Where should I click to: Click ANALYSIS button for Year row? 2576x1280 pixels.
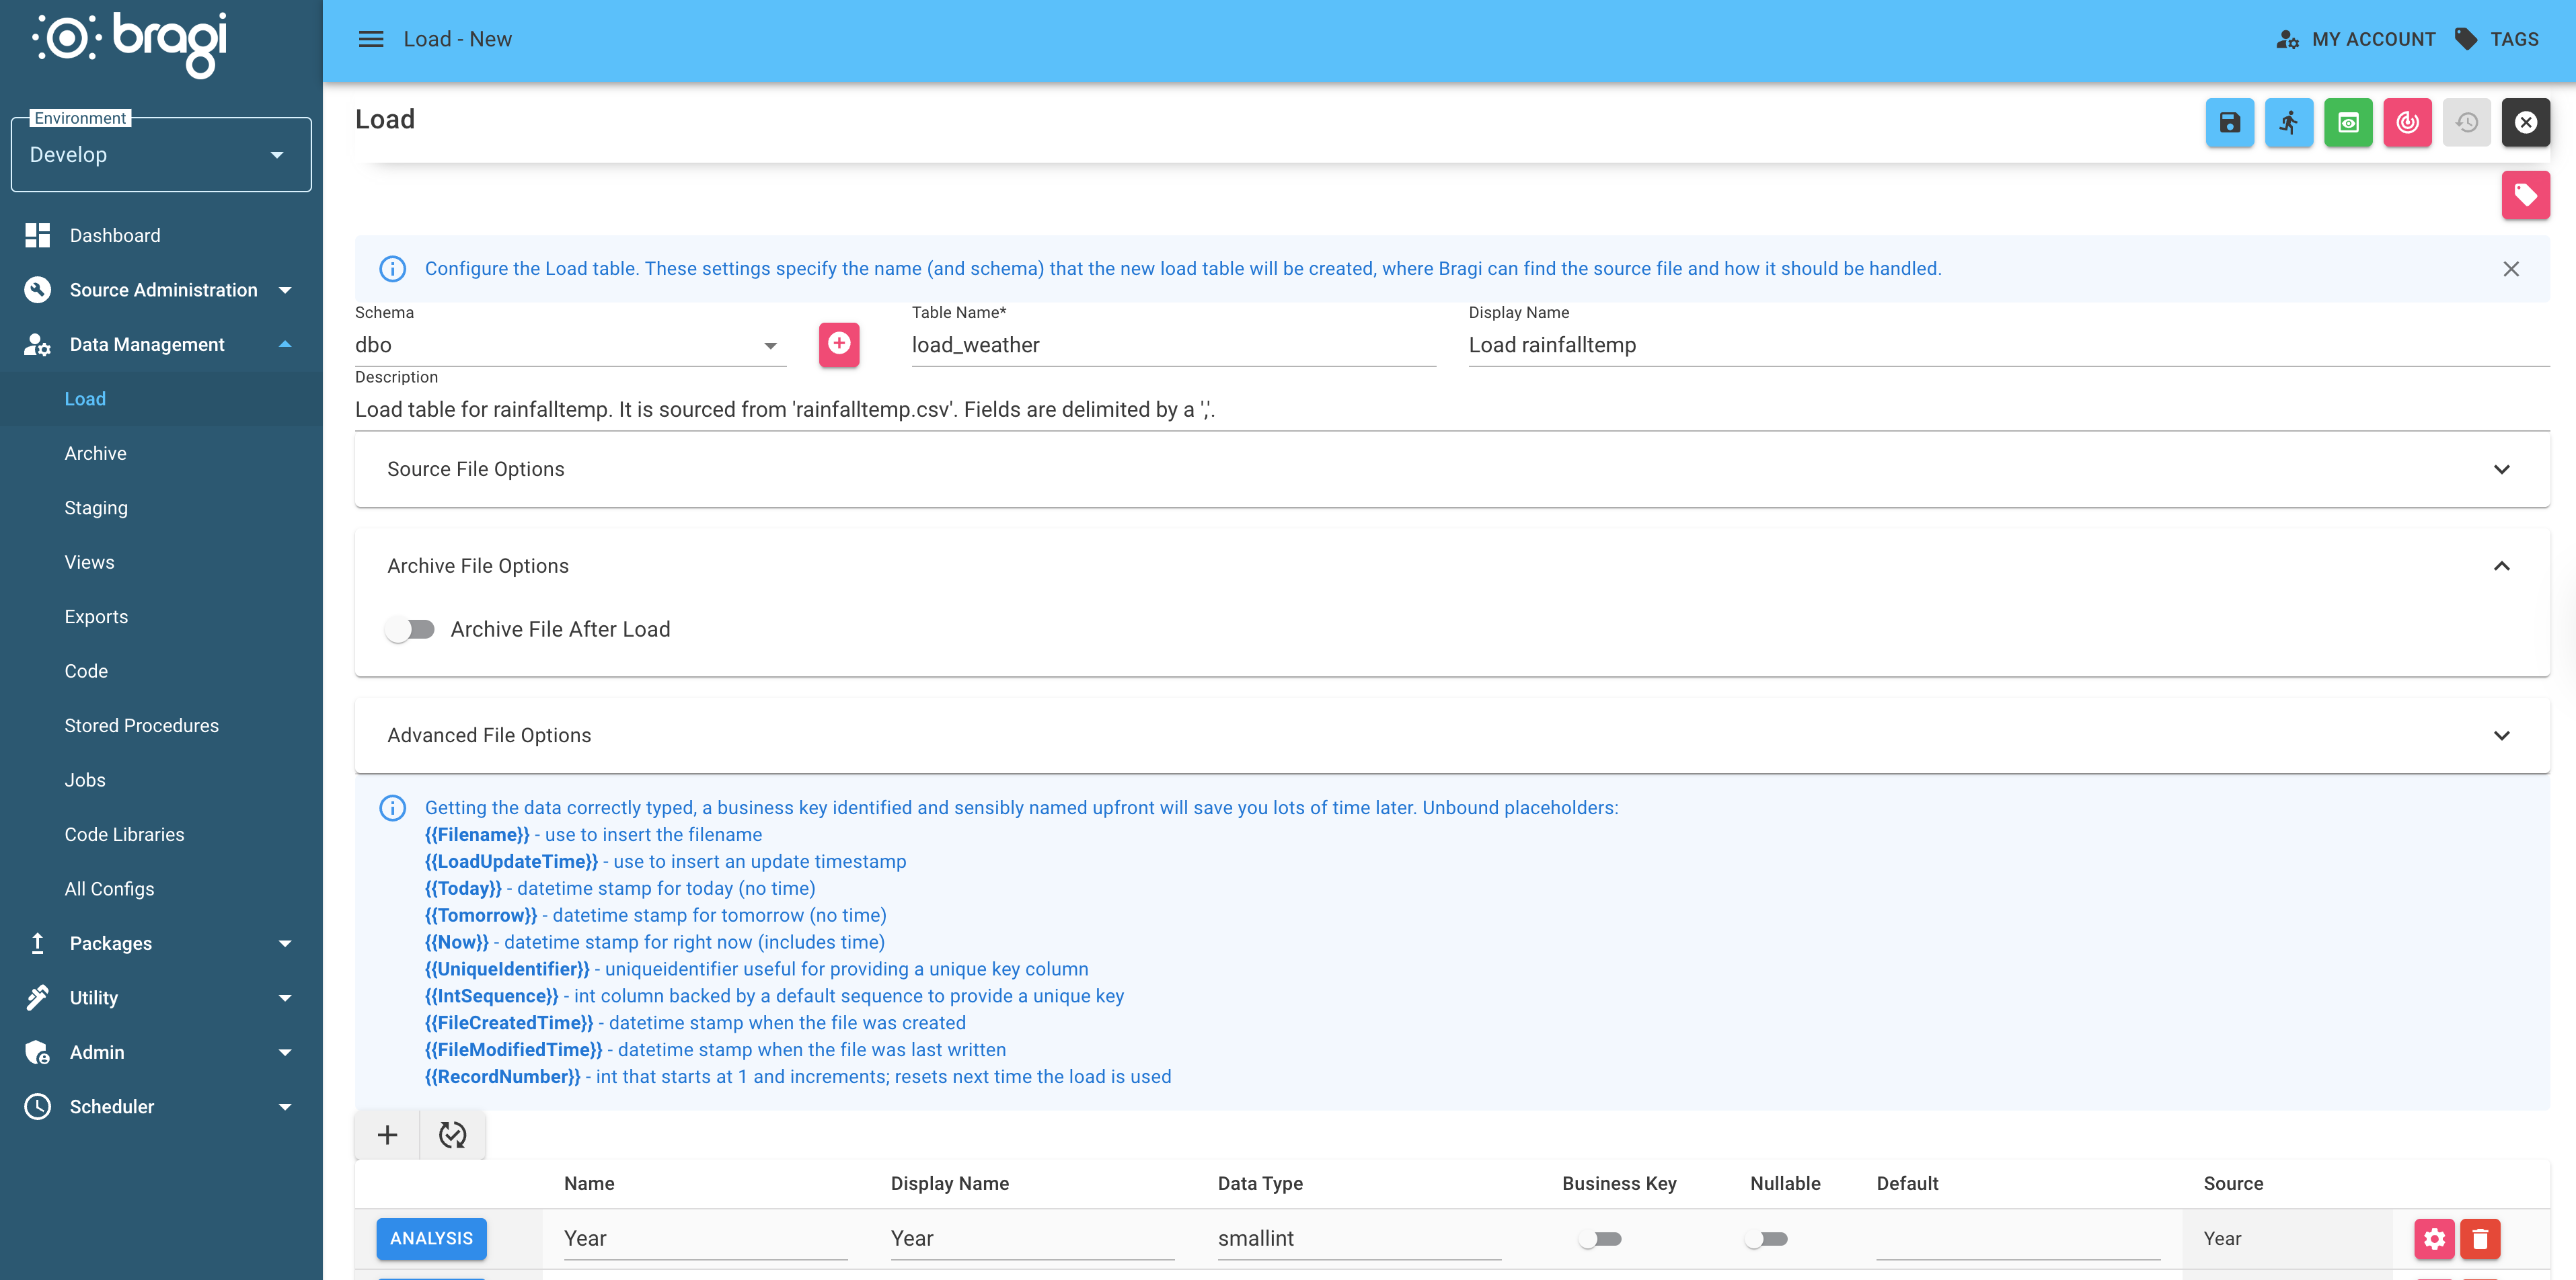pyautogui.click(x=431, y=1239)
